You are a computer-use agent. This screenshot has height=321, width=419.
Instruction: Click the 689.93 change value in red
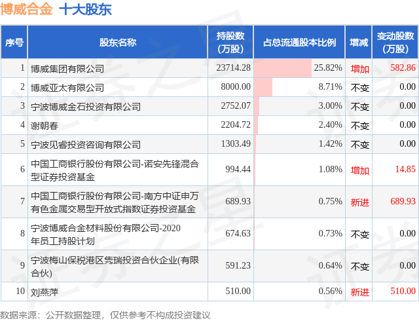(x=403, y=201)
